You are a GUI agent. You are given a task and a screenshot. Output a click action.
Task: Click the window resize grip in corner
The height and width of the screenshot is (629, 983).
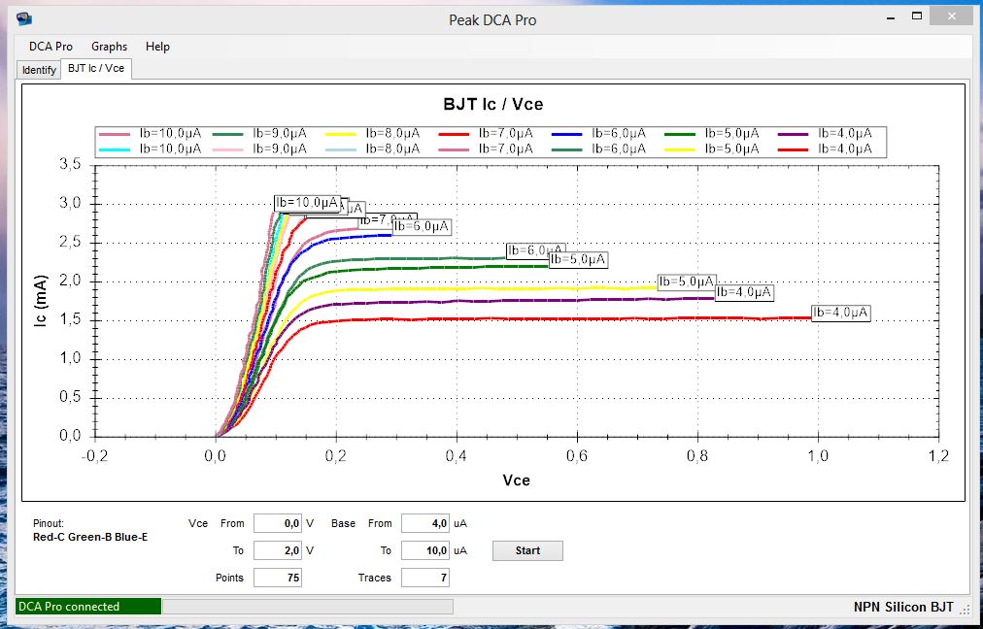click(x=966, y=609)
